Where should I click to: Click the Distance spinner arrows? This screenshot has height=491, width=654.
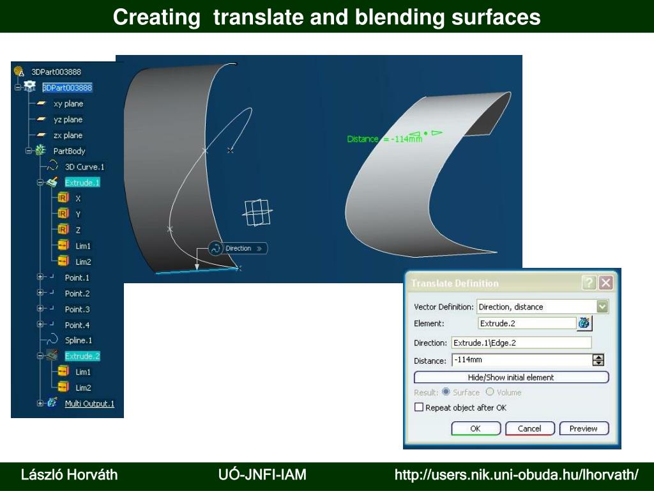point(598,360)
